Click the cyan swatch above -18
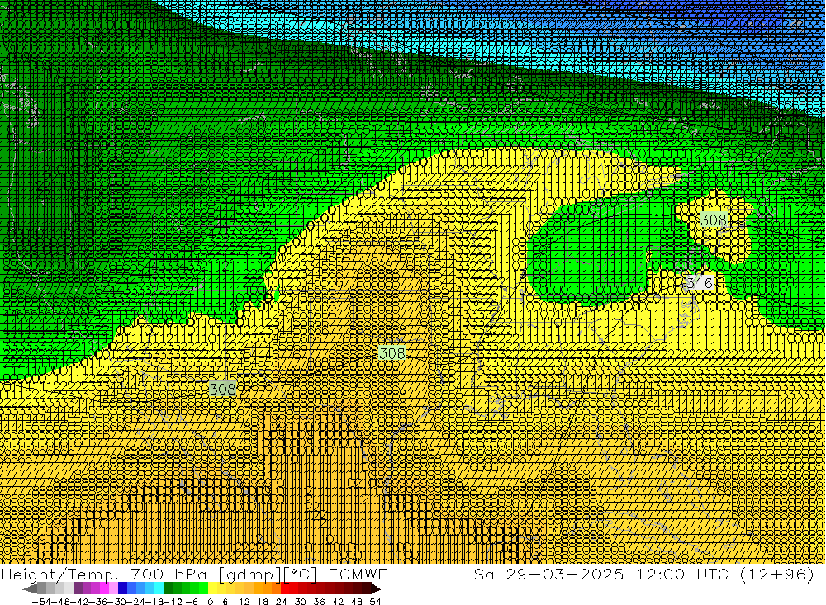Viewport: 826px width, 605px height. click(159, 588)
